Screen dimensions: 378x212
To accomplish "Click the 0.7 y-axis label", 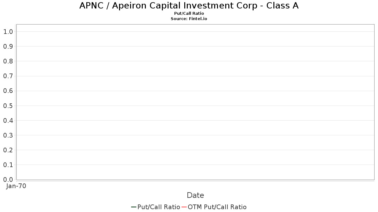I will pyautogui.click(x=8, y=76).
